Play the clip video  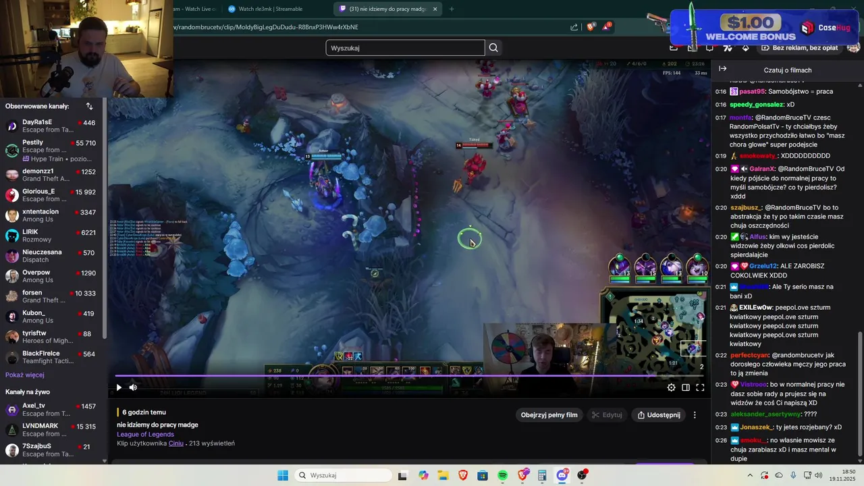(119, 387)
